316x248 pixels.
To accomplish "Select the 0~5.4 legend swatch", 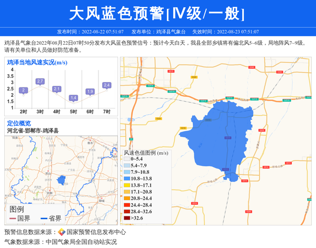I will [x=127, y=159].
